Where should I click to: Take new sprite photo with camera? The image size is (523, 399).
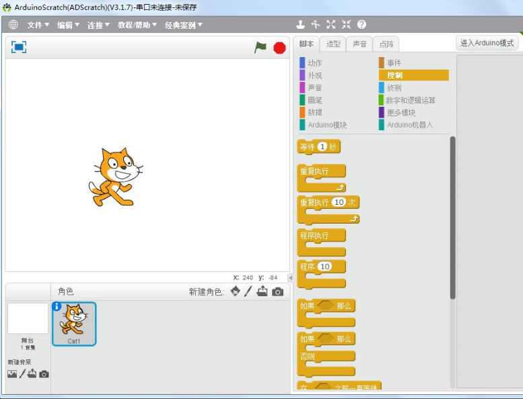coord(277,292)
